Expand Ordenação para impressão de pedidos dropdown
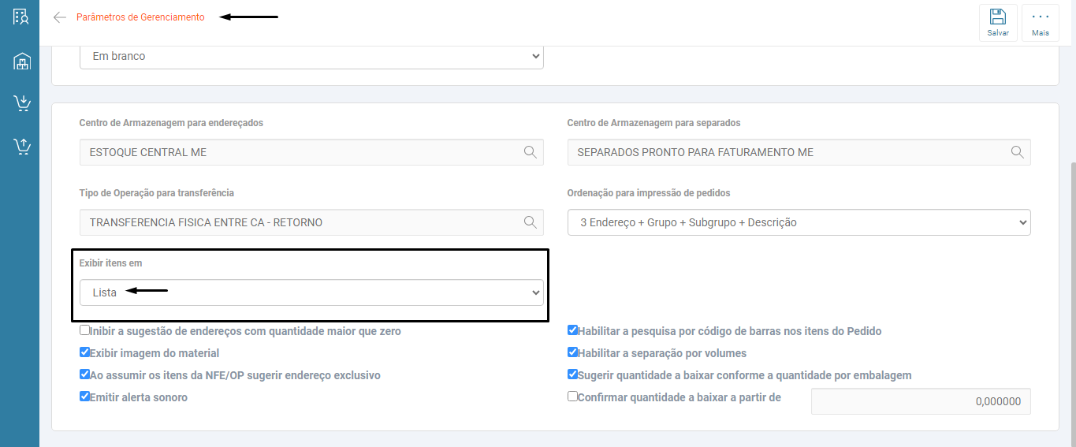This screenshot has height=447, width=1076. pyautogui.click(x=799, y=222)
